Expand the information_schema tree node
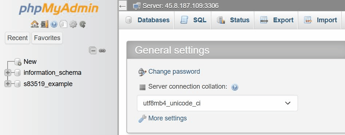 click(x=8, y=73)
